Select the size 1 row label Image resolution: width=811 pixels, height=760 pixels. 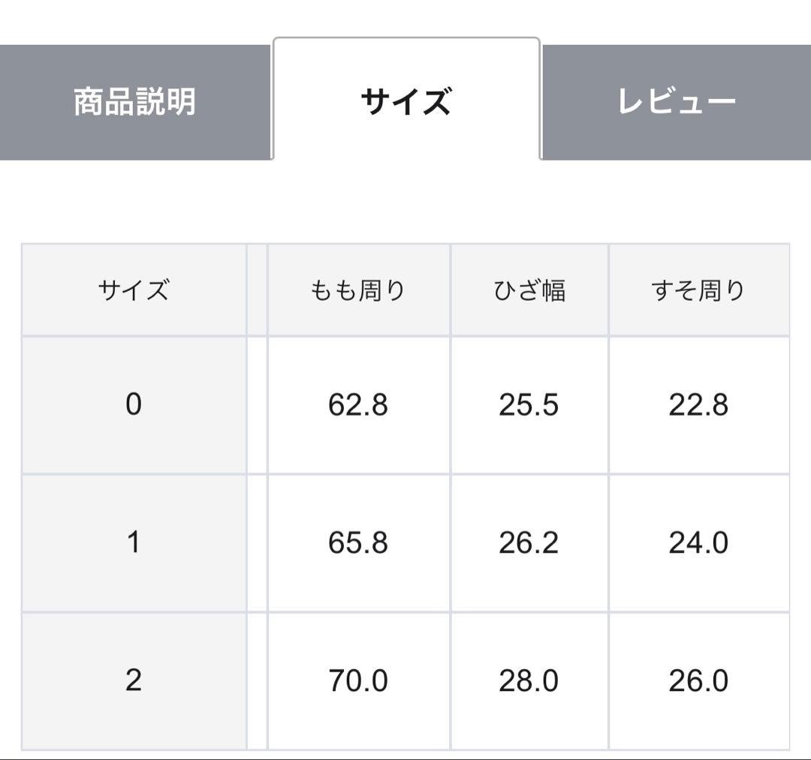(134, 542)
